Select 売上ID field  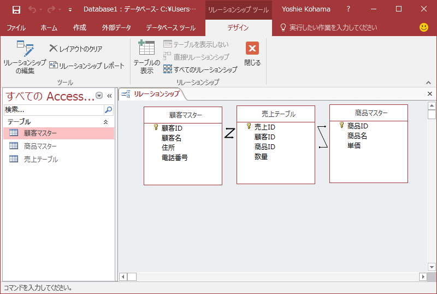(x=265, y=127)
